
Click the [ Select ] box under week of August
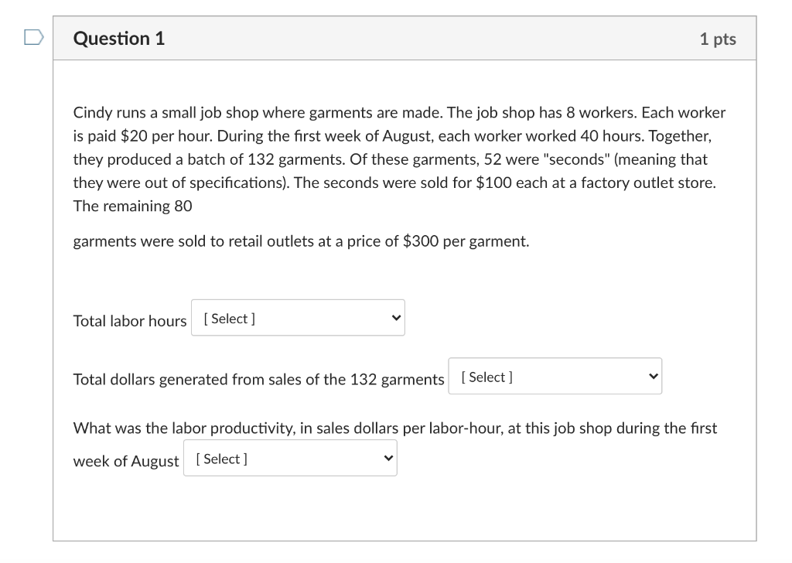[x=220, y=458]
